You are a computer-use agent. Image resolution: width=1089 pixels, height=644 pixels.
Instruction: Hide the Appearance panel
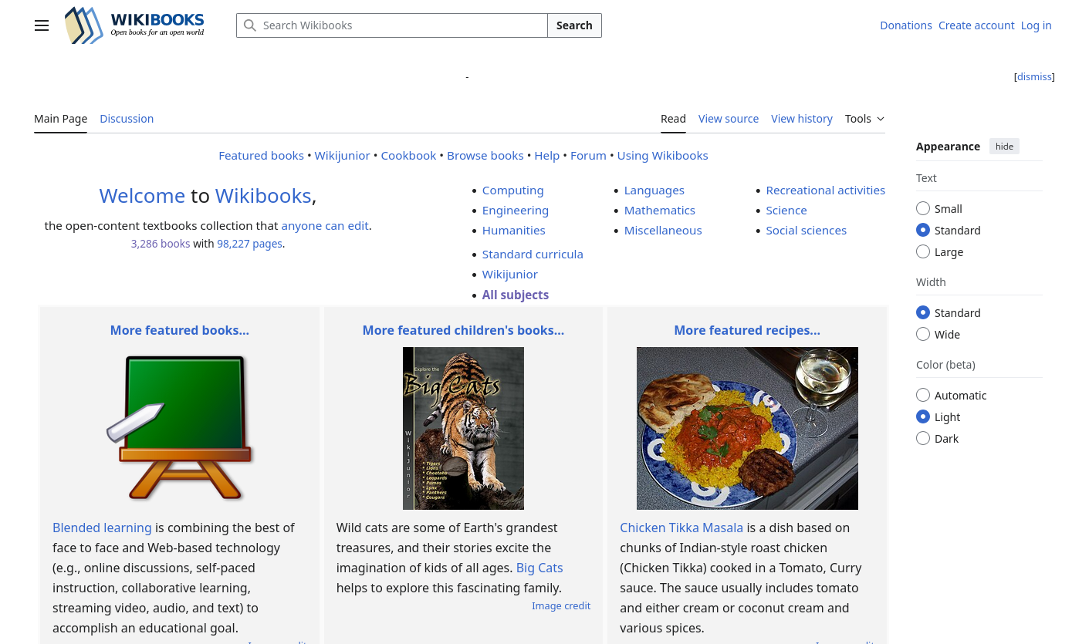point(1004,147)
